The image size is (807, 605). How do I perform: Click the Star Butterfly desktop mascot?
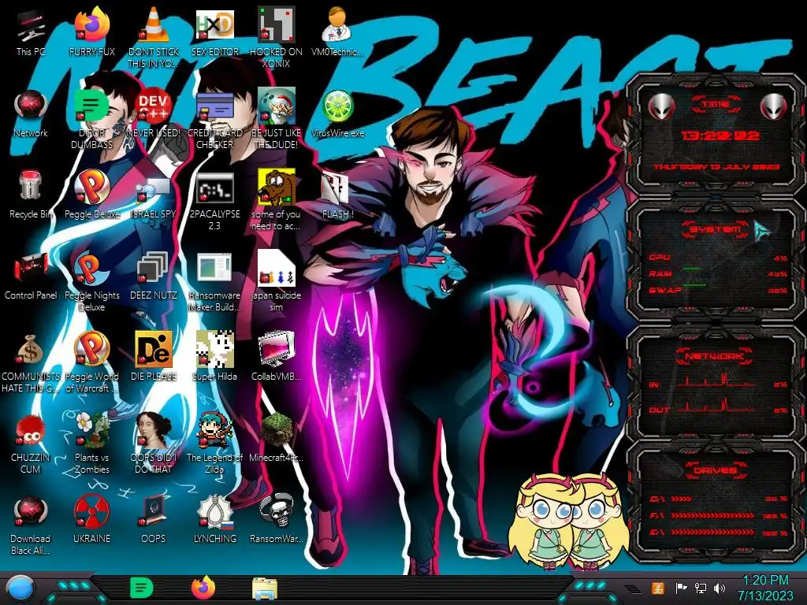568,521
